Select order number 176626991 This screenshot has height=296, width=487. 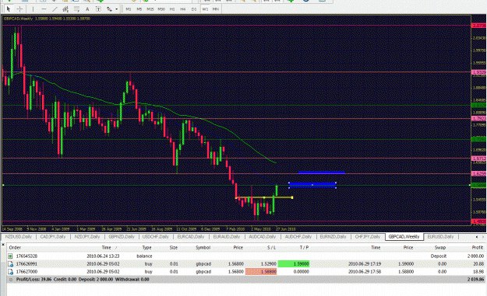(26, 264)
